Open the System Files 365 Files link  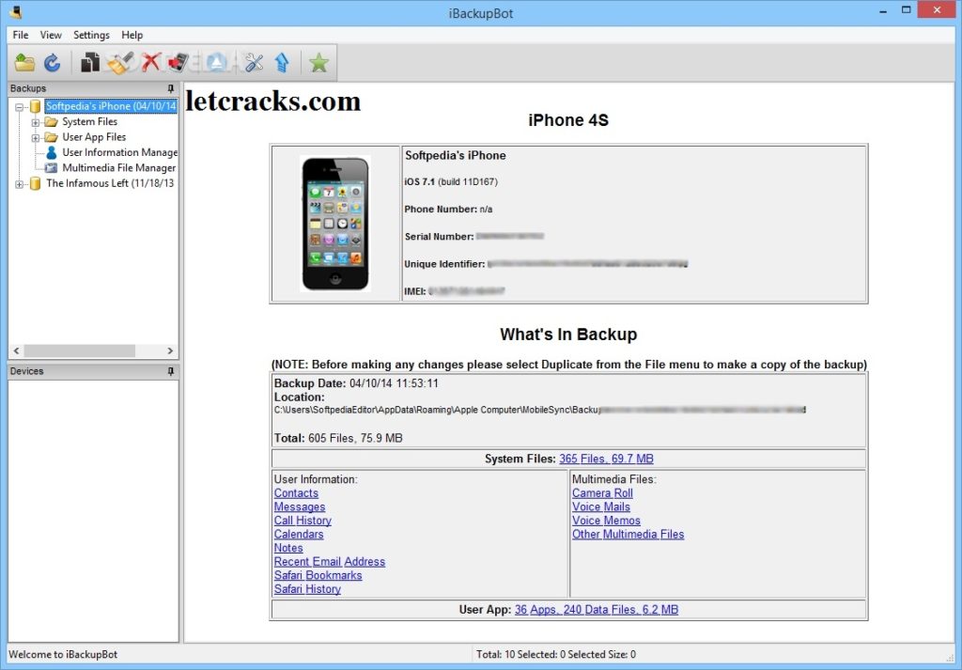[x=606, y=459]
